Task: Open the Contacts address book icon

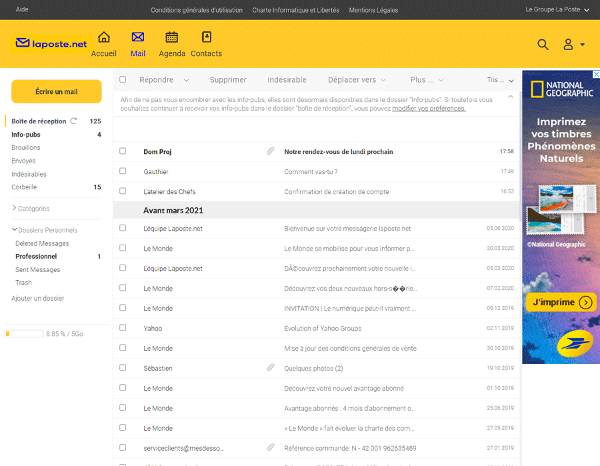Action: (x=206, y=37)
